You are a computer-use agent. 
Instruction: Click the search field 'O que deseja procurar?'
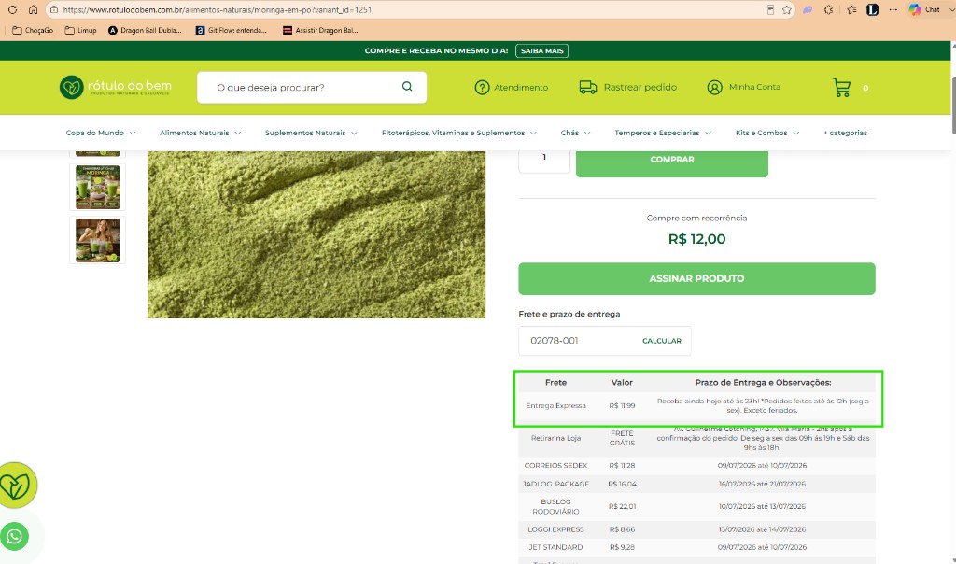(312, 87)
